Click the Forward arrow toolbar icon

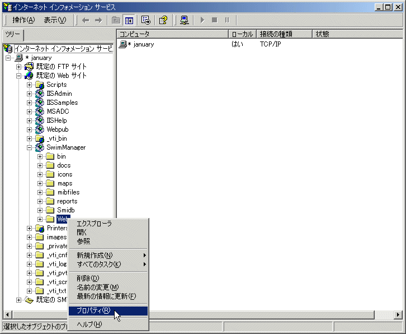coord(98,20)
